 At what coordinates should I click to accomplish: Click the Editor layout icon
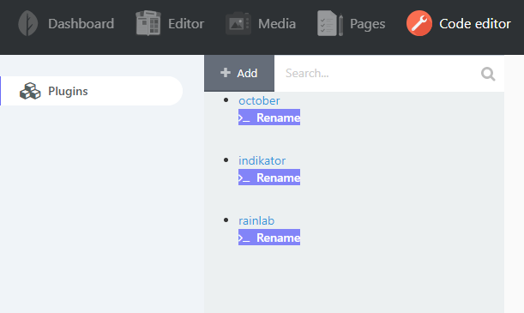148,23
